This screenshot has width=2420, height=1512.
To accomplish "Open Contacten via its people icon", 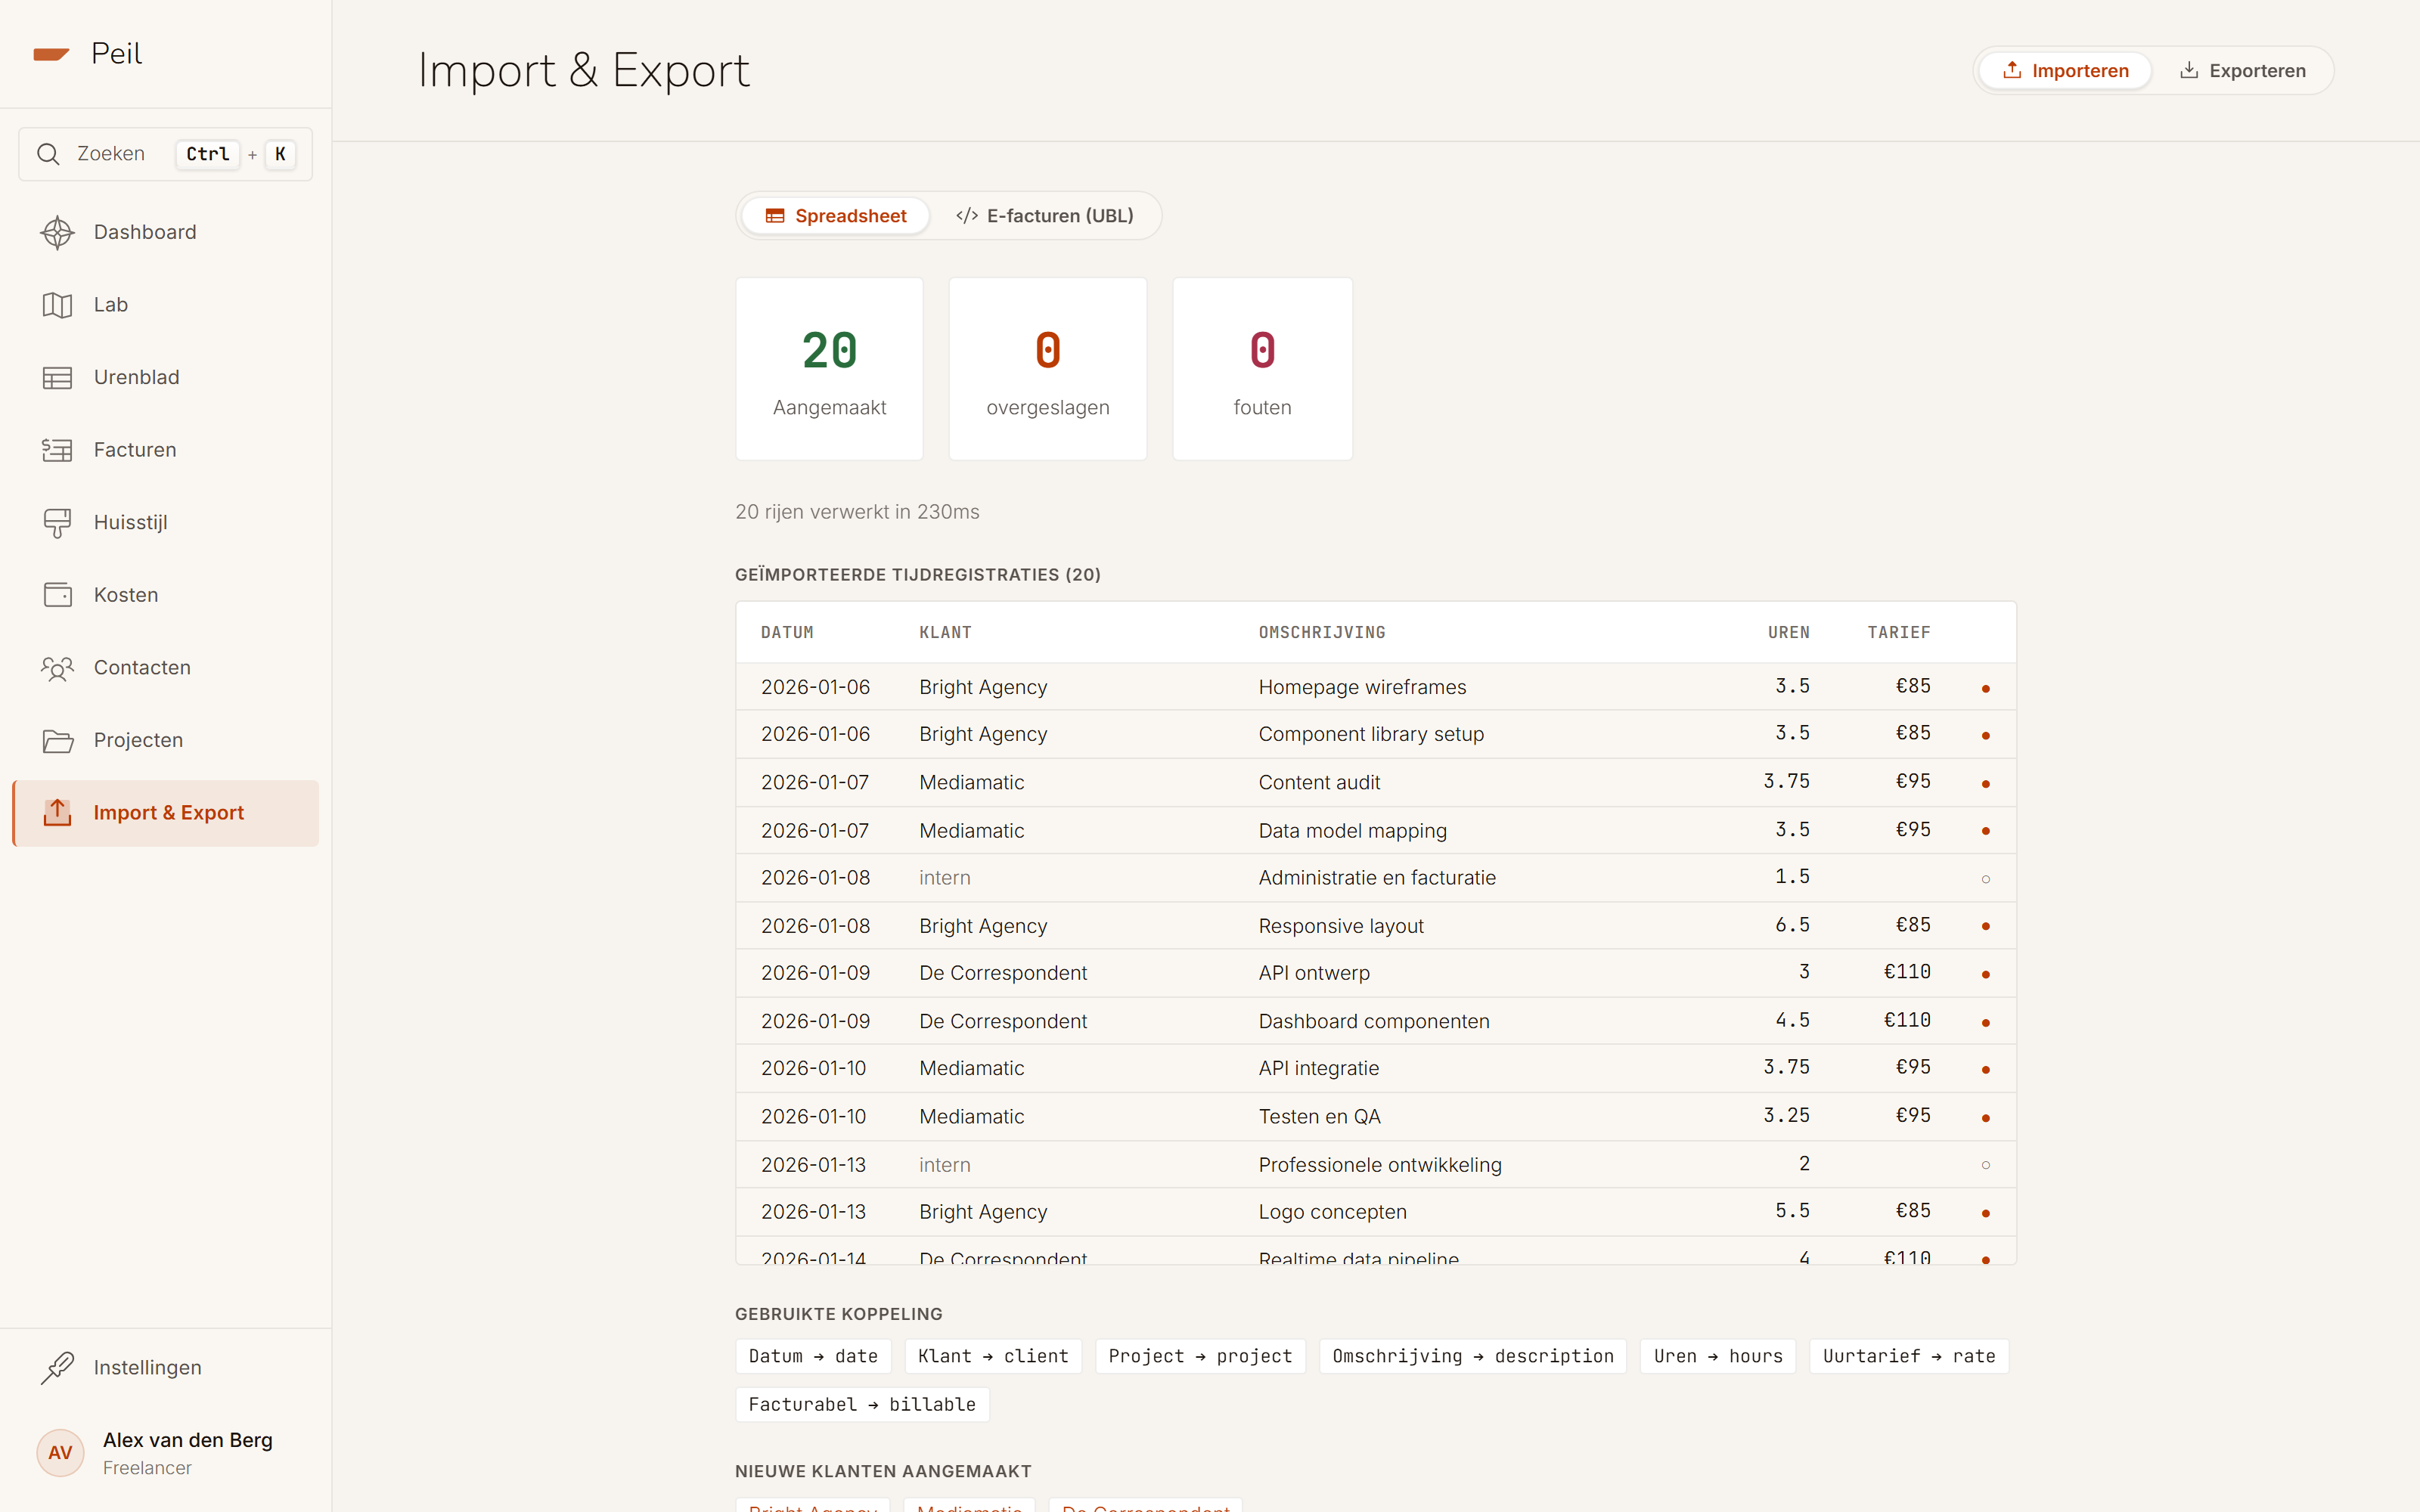I will 57,668.
